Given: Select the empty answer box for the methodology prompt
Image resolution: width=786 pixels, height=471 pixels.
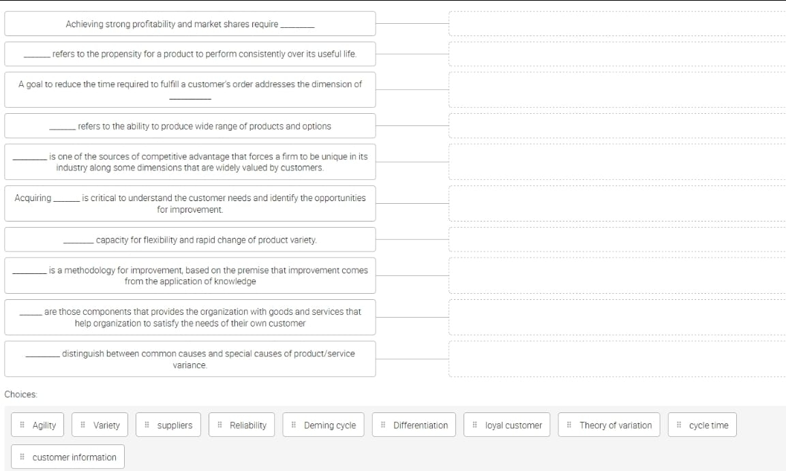Looking at the screenshot, I should [617, 275].
